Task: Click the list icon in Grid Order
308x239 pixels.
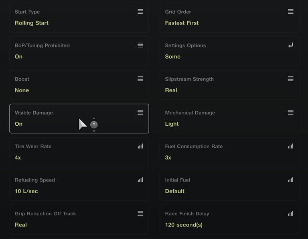Action: 291,12
